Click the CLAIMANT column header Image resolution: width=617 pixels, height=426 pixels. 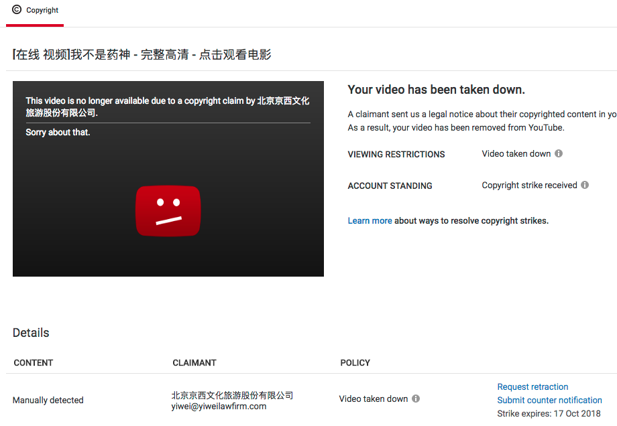[194, 362]
